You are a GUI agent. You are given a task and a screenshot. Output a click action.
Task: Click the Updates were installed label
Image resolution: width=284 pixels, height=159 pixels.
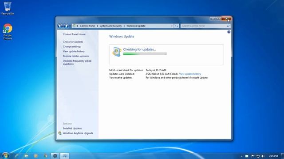[x=122, y=74]
